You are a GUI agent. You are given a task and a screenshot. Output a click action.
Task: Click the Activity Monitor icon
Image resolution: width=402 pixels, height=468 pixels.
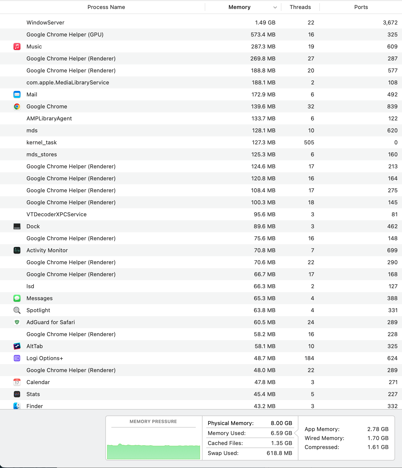[17, 250]
